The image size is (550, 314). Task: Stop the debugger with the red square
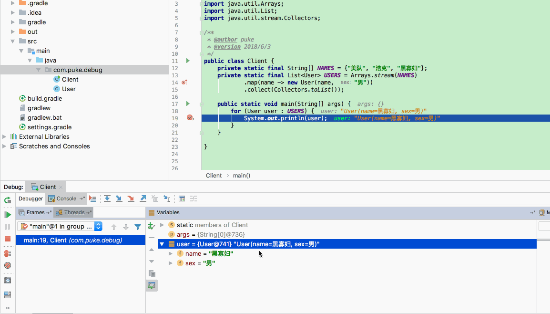(x=7, y=239)
